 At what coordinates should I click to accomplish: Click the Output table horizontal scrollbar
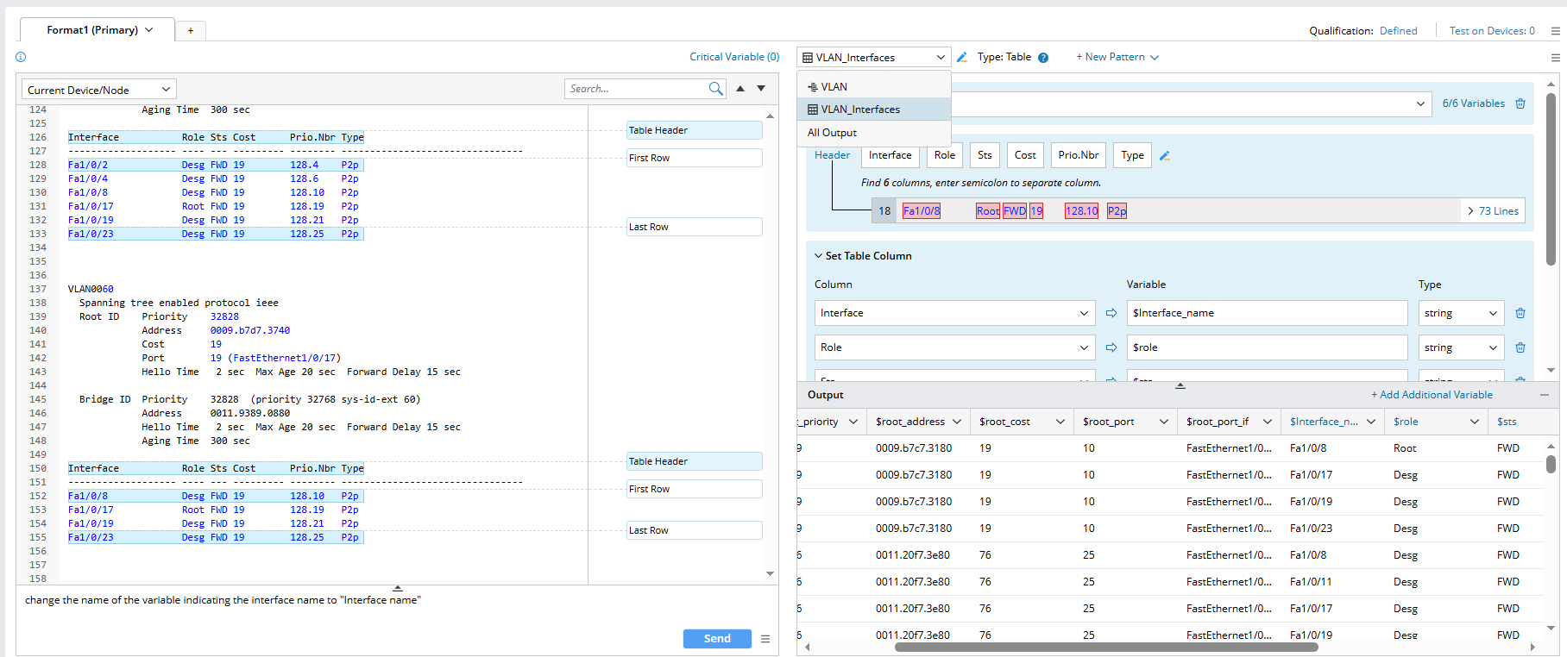click(1105, 647)
